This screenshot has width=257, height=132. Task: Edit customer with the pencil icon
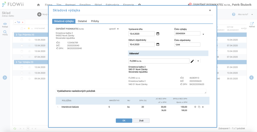pos(192,61)
